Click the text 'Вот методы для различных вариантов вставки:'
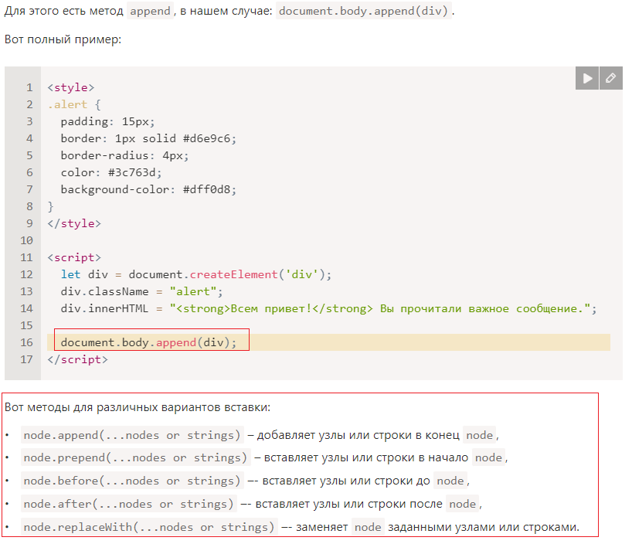The image size is (632, 544). (138, 407)
